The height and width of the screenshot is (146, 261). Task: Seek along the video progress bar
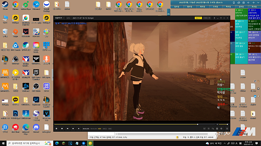pos(134,124)
